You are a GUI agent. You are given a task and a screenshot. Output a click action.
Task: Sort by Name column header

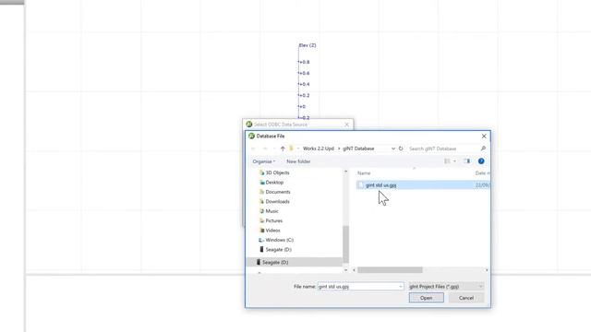point(364,173)
